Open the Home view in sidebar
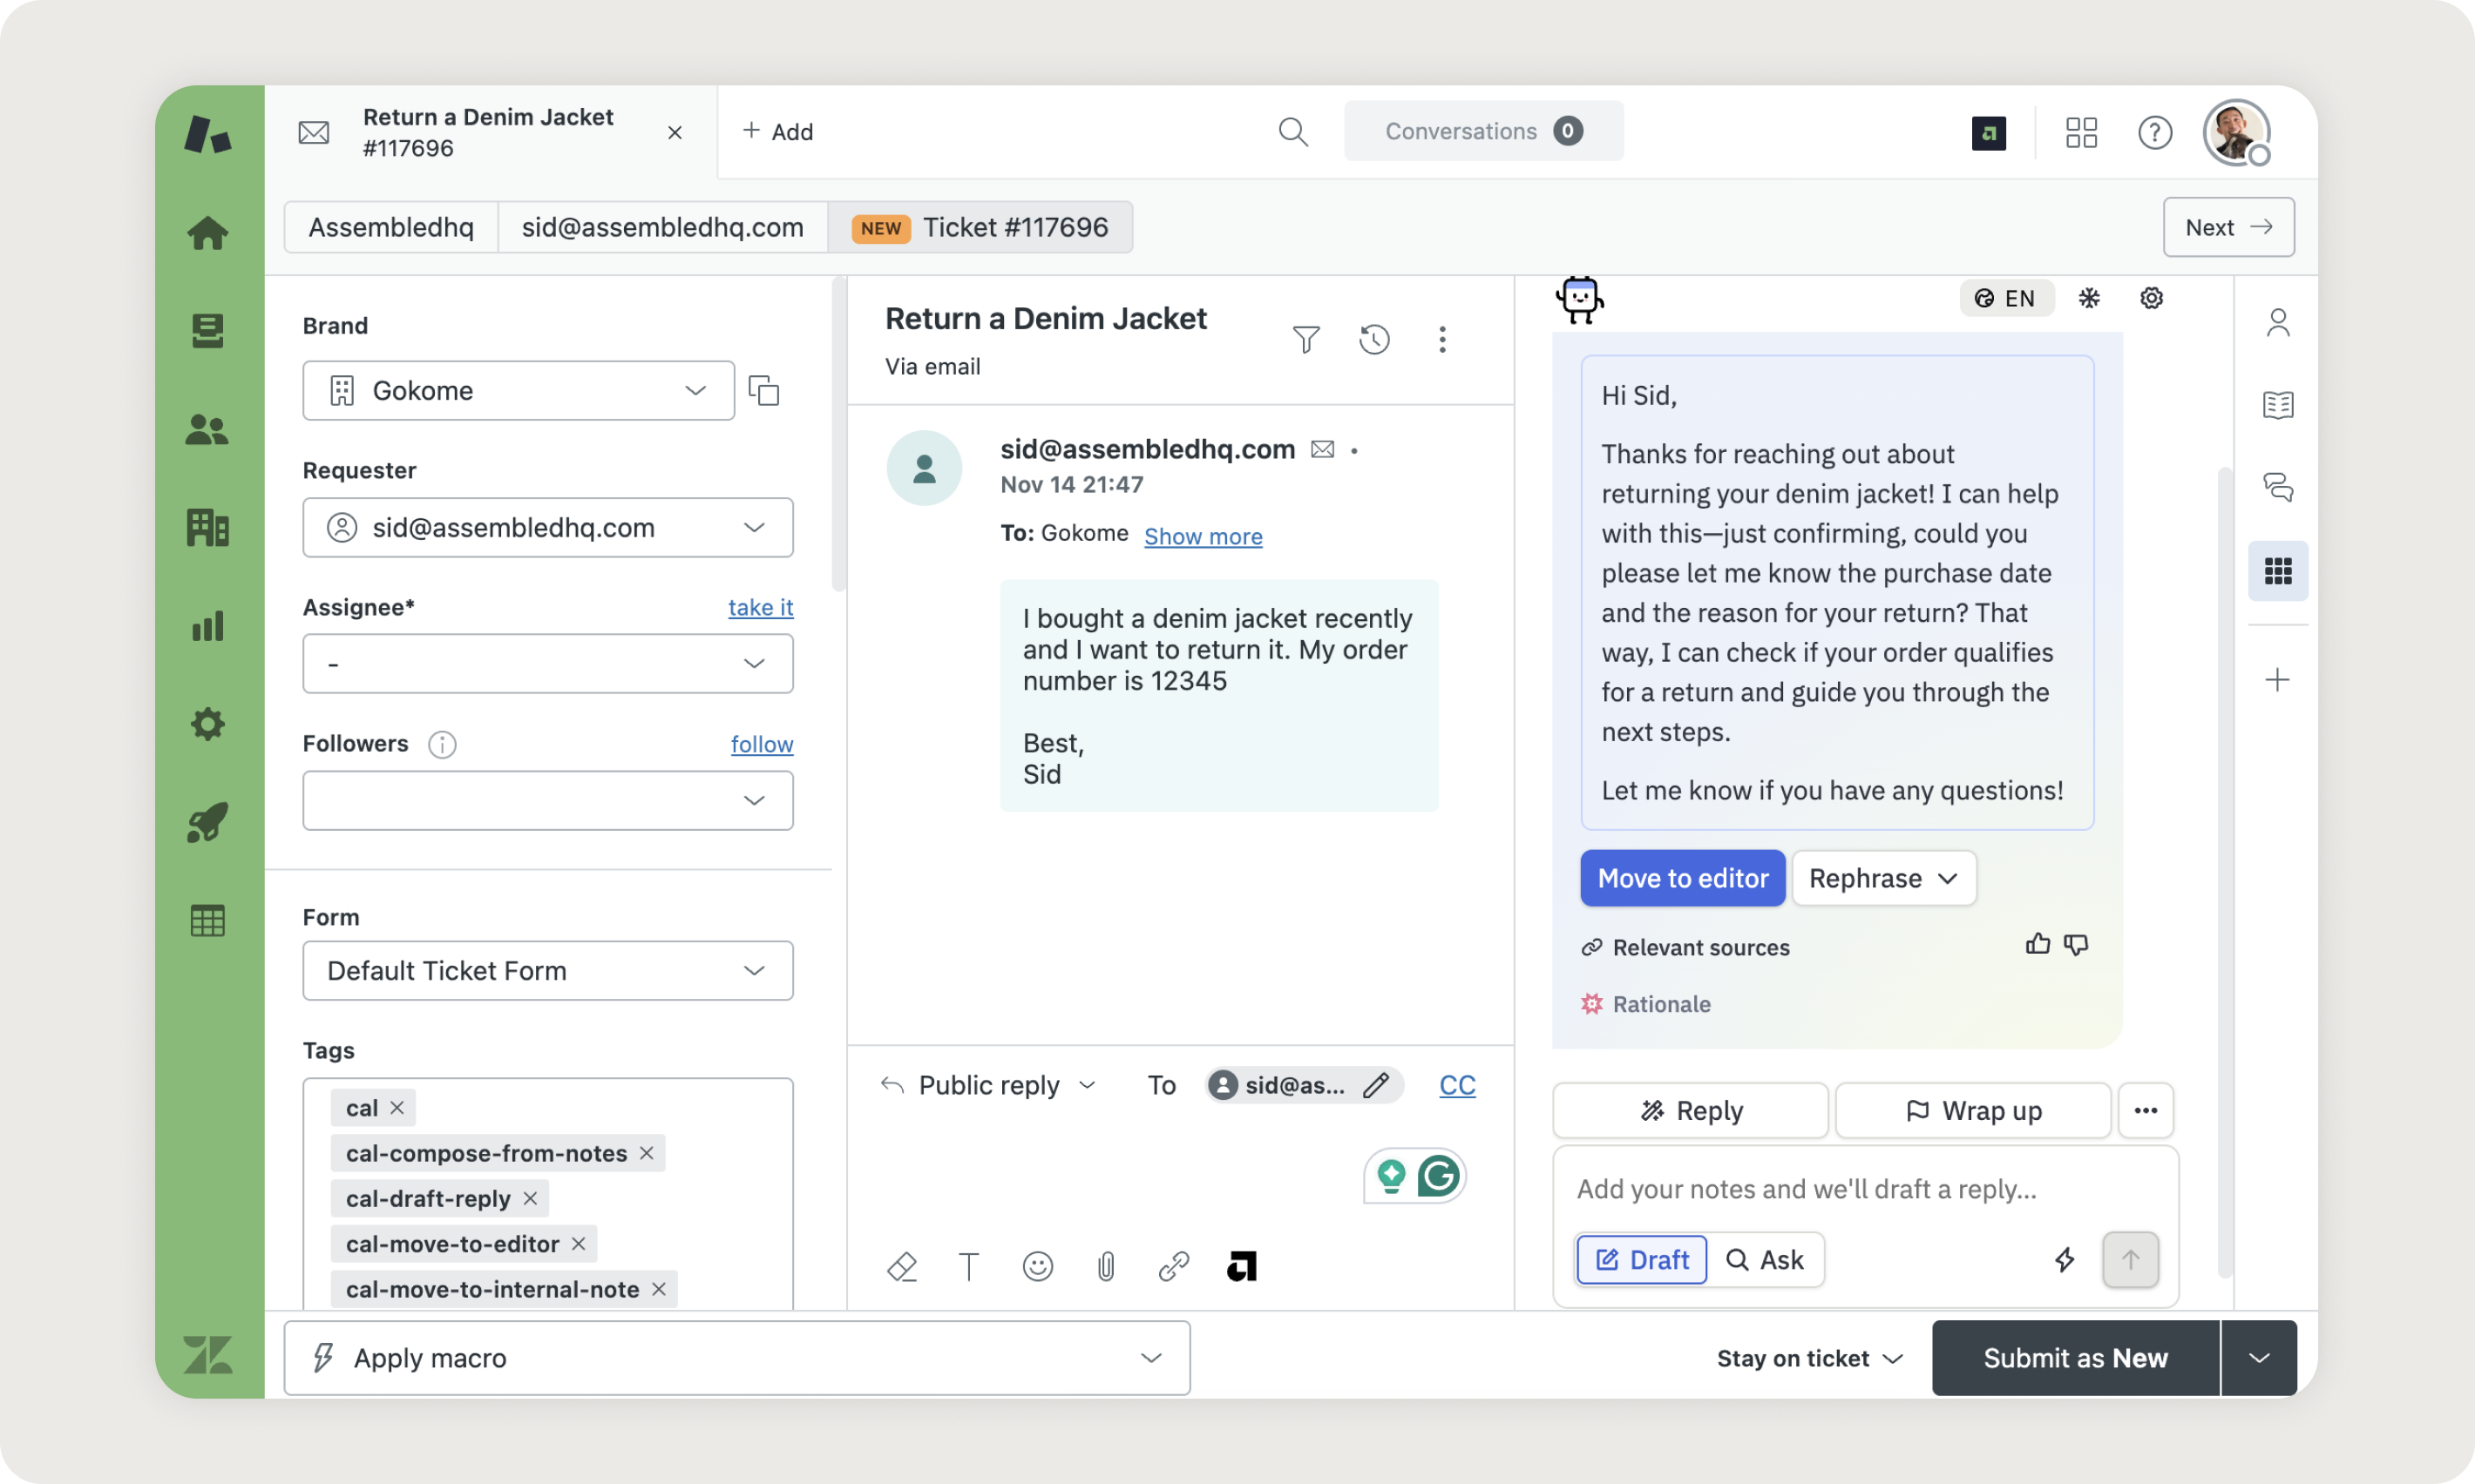This screenshot has width=2475, height=1484. pos(207,233)
